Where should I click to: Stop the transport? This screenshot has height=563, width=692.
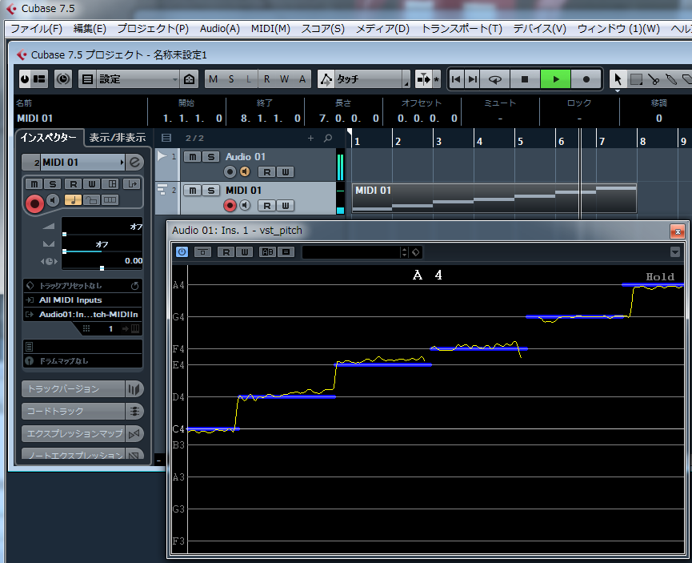point(525,79)
